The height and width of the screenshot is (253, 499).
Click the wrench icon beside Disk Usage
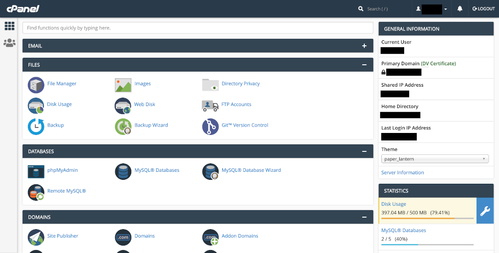coord(485,211)
